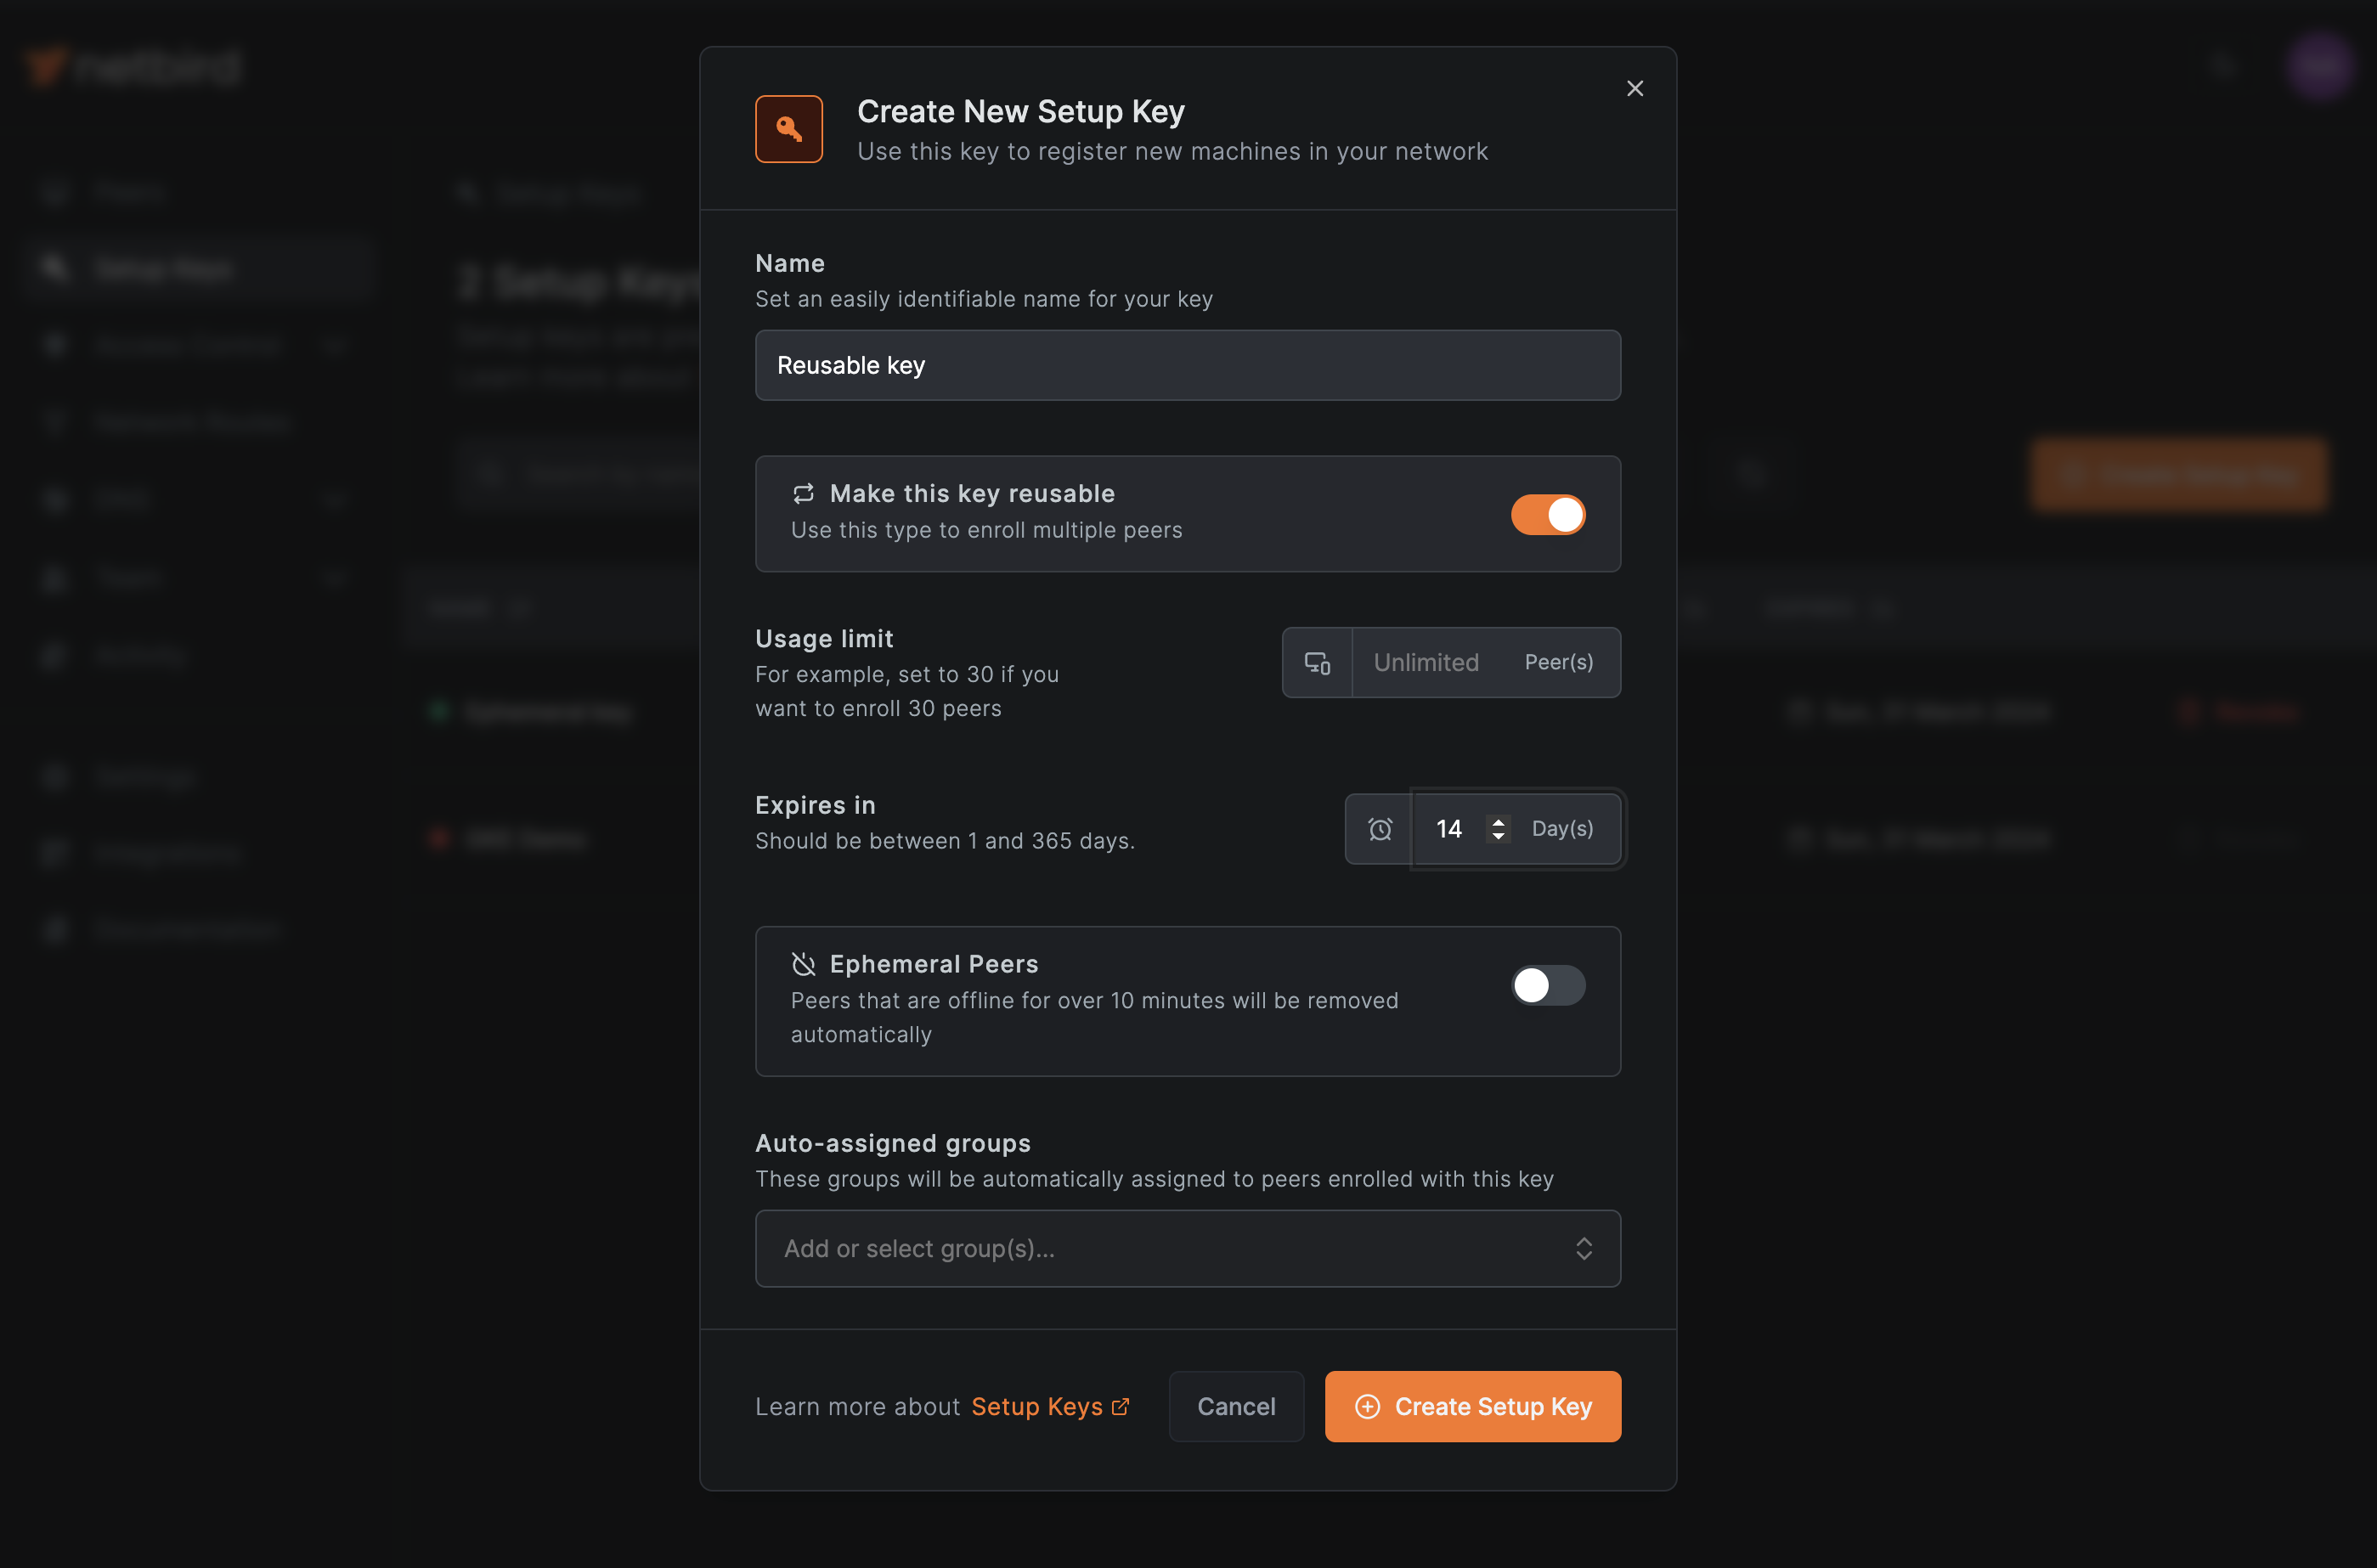Disable the Make this key reusable toggle
The height and width of the screenshot is (1568, 2377).
(x=1548, y=514)
